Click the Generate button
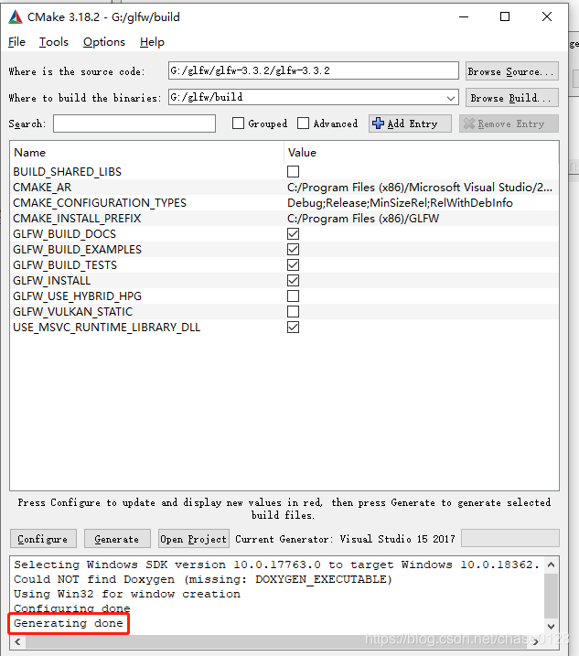Screen dimensions: 579x656 117,539
